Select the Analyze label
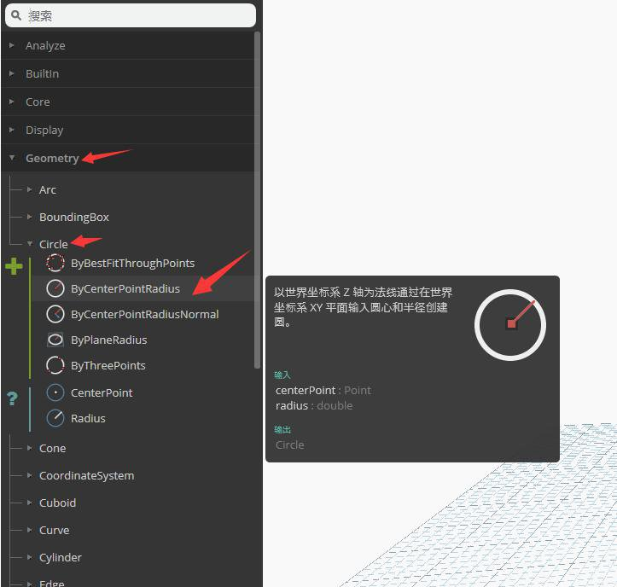The width and height of the screenshot is (617, 587). point(45,45)
